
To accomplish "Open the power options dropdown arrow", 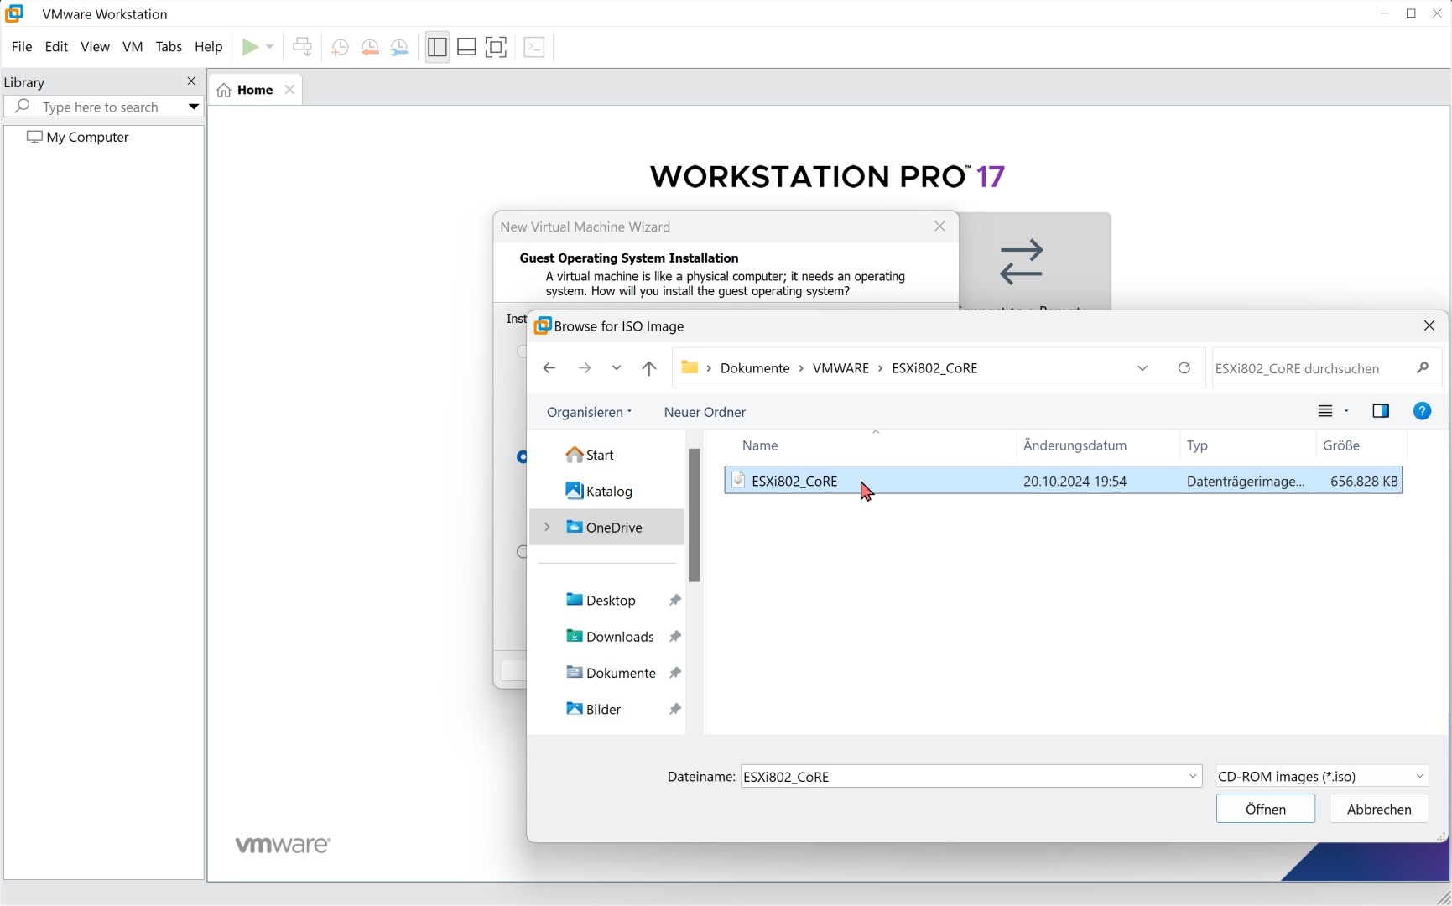I will click(x=270, y=47).
